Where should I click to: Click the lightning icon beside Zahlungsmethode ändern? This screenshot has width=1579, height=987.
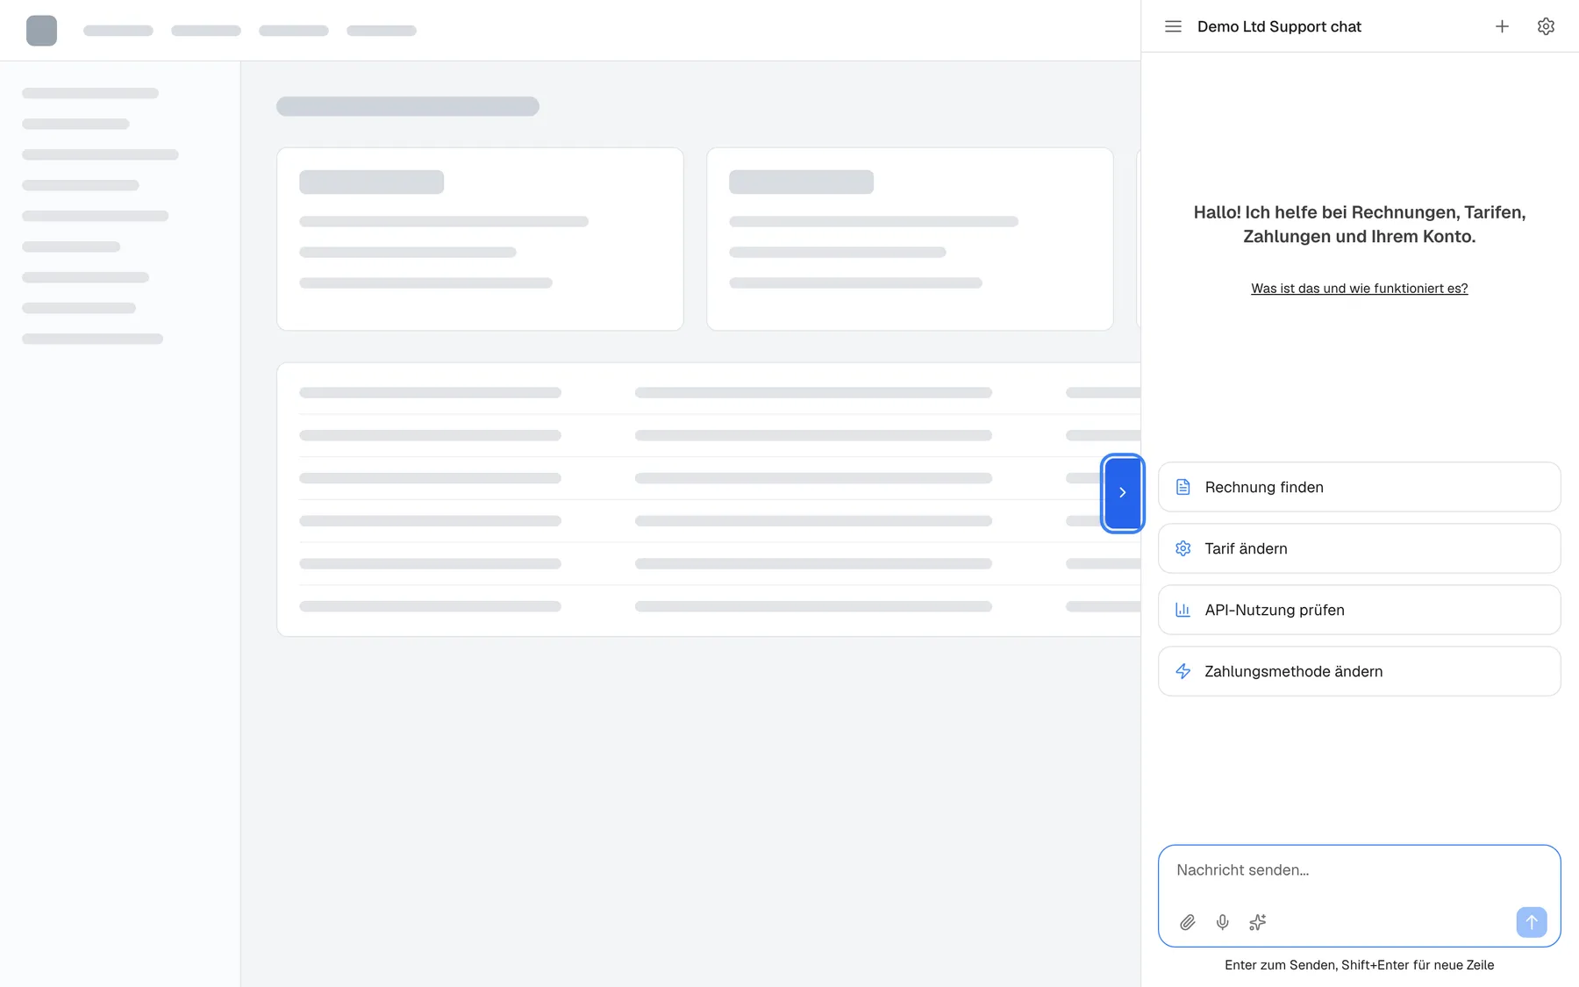[1182, 671]
